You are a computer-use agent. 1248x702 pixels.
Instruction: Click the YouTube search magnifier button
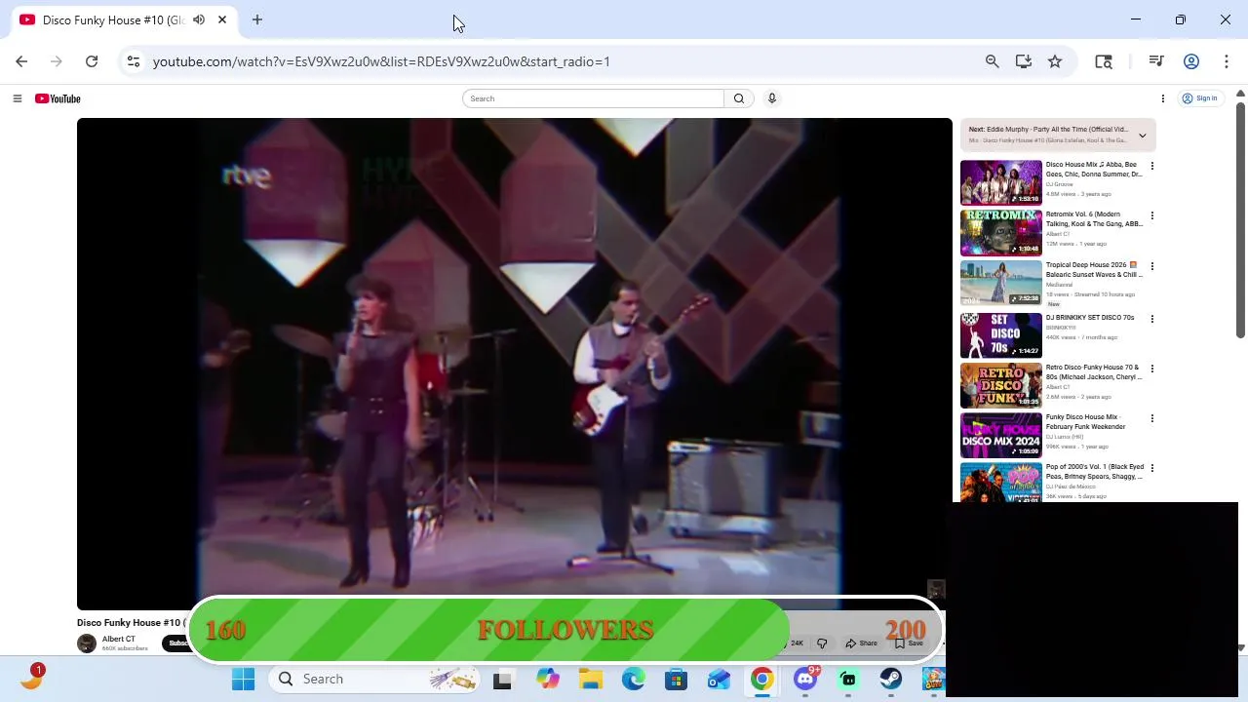click(739, 98)
